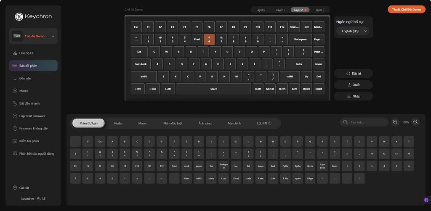Click the zoom in magnifier icon

coord(395,122)
